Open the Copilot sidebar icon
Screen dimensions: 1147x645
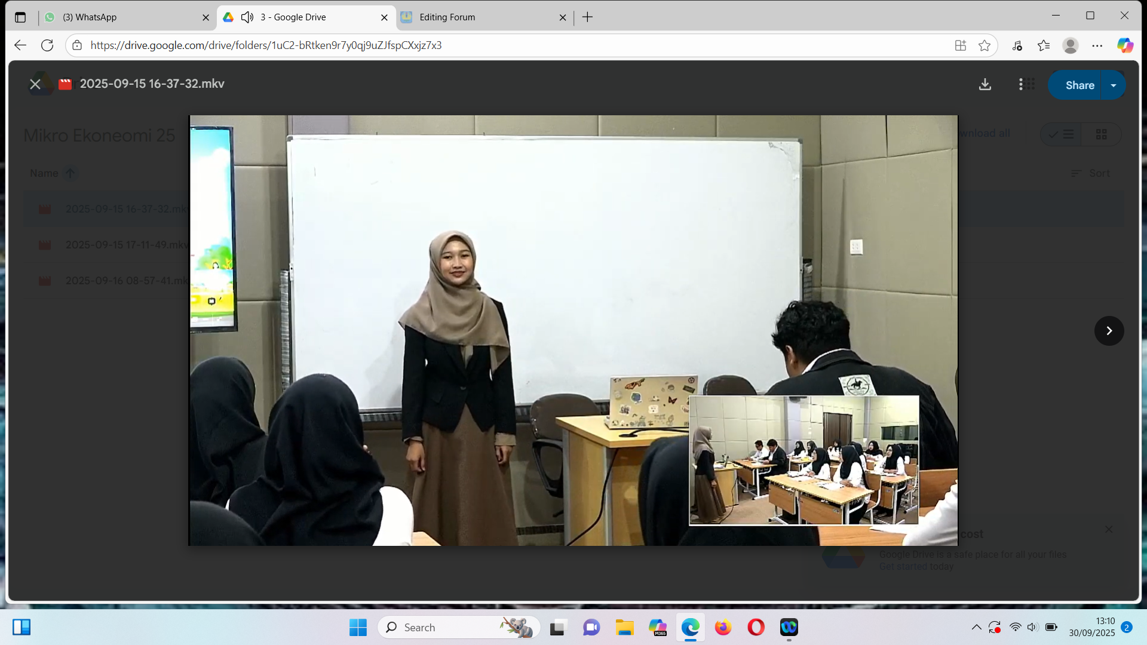[x=1125, y=45]
